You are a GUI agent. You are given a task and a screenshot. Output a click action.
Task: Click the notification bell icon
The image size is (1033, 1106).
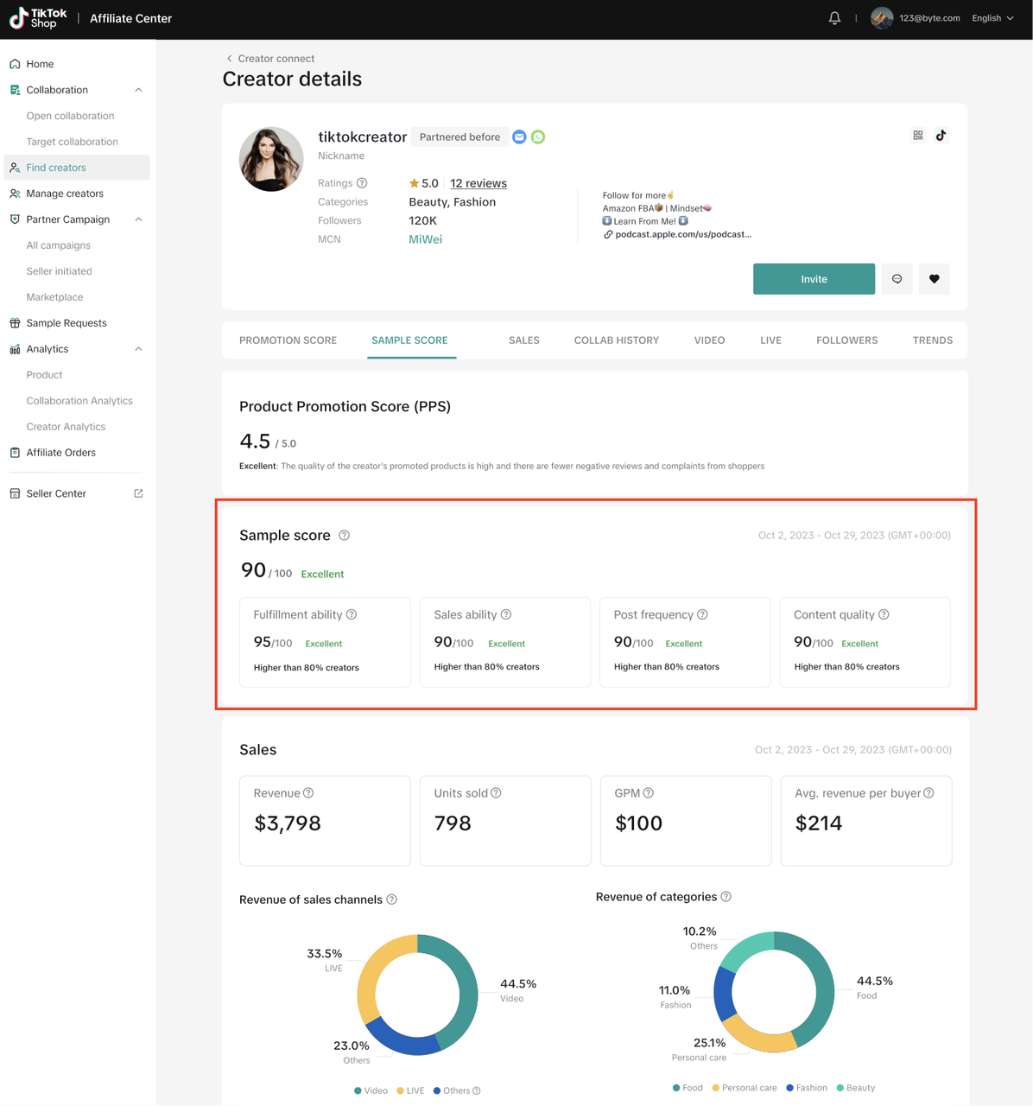(x=834, y=18)
